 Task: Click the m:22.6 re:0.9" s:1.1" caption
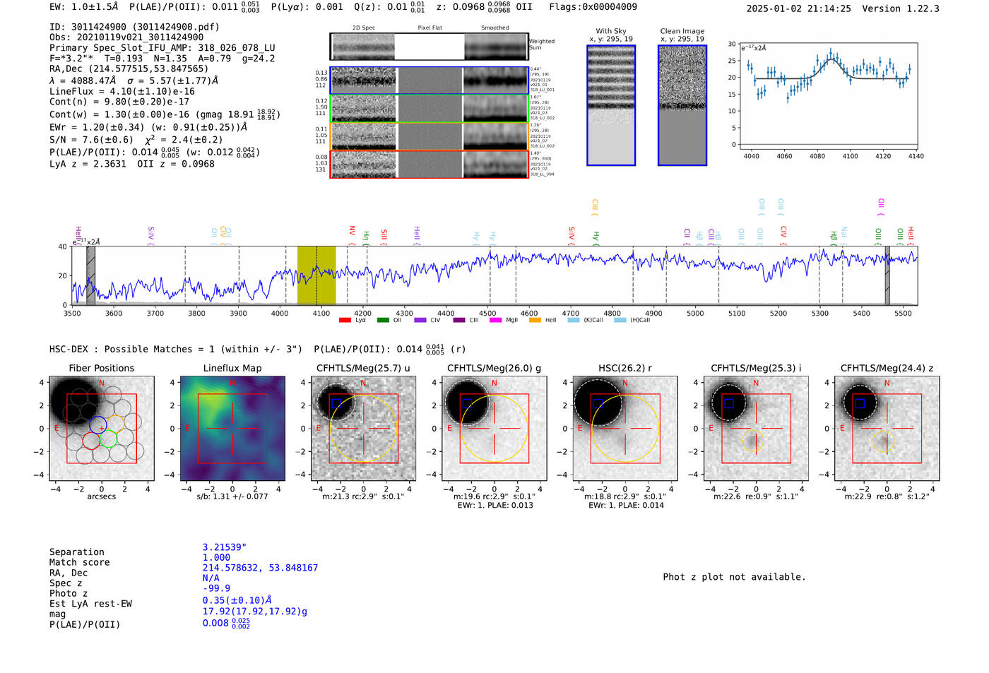[756, 496]
